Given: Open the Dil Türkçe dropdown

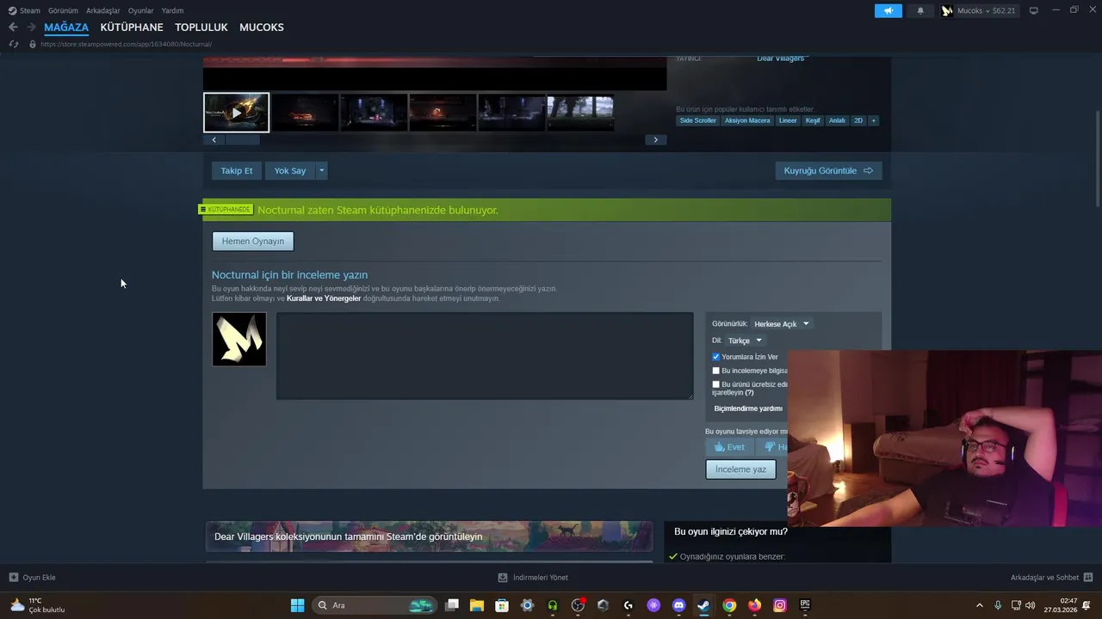Looking at the screenshot, I should pyautogui.click(x=745, y=340).
